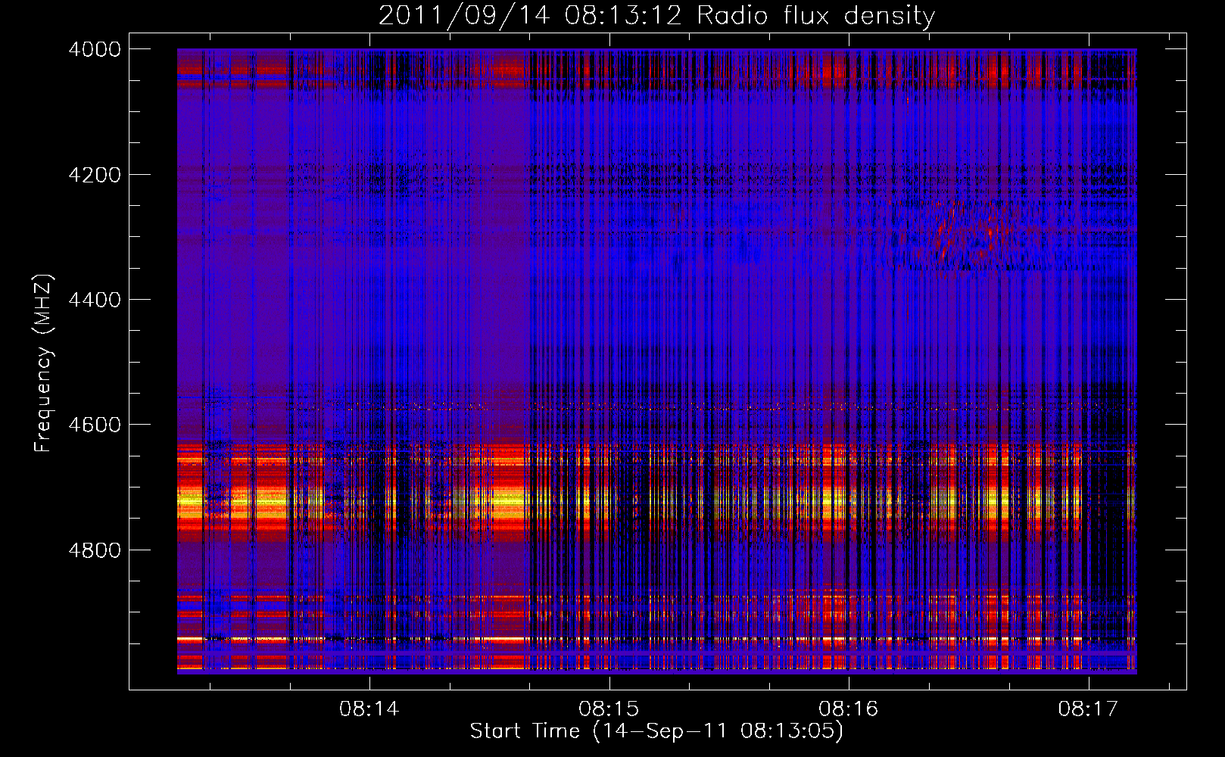Click the 08:15 time axis label

coord(609,709)
